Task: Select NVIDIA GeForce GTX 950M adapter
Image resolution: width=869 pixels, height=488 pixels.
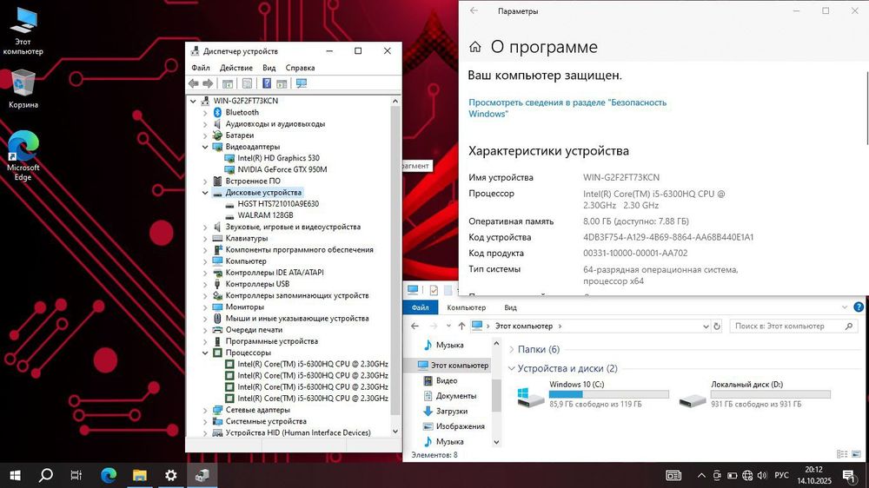Action: pos(282,169)
